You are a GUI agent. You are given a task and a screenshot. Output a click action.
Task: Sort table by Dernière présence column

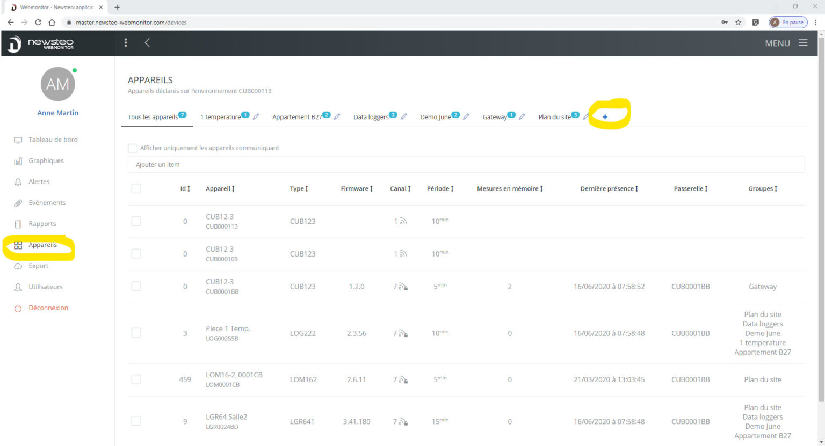609,188
